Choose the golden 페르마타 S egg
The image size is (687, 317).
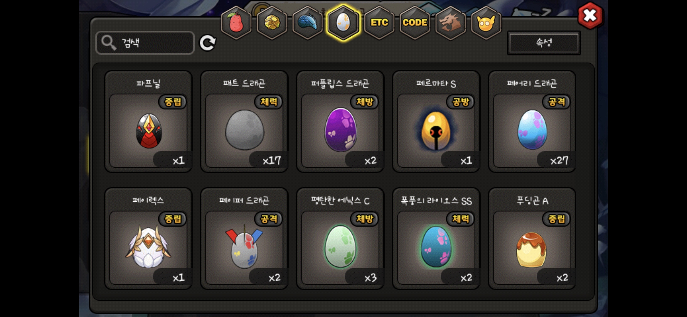click(x=436, y=121)
